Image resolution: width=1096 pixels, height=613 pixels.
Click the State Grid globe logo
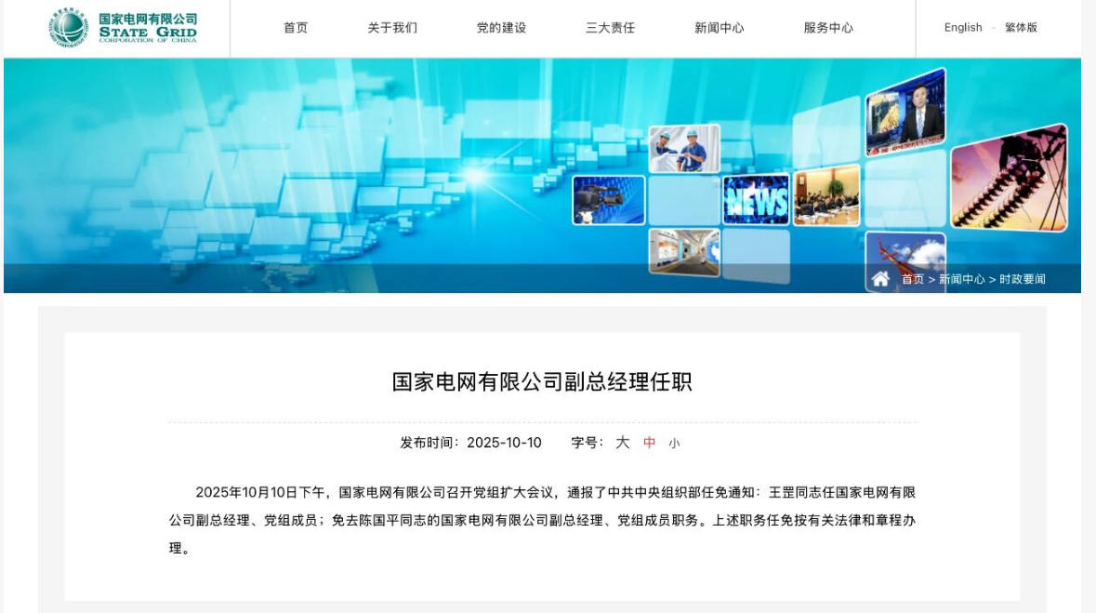point(68,28)
